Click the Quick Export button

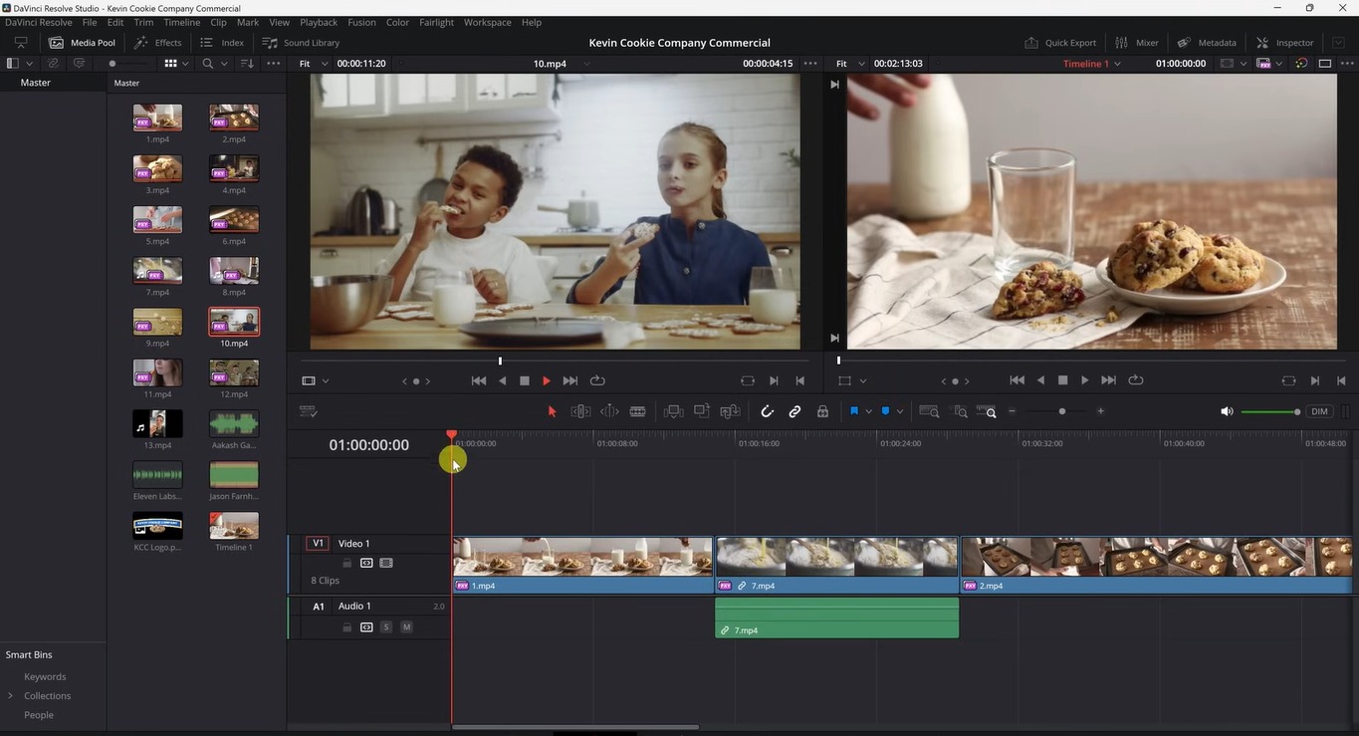click(1060, 43)
